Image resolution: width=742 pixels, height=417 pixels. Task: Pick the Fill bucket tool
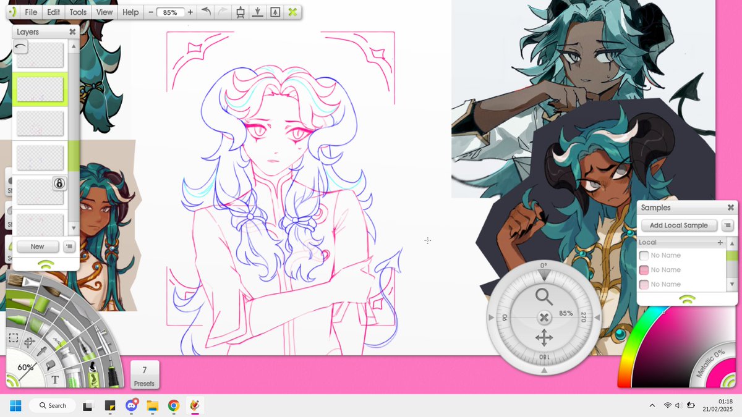(x=50, y=364)
